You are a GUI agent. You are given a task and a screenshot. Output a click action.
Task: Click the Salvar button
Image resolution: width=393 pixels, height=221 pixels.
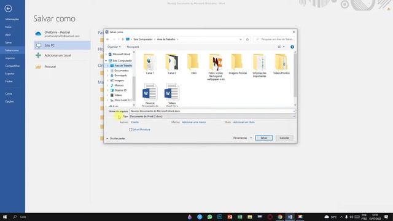point(264,138)
